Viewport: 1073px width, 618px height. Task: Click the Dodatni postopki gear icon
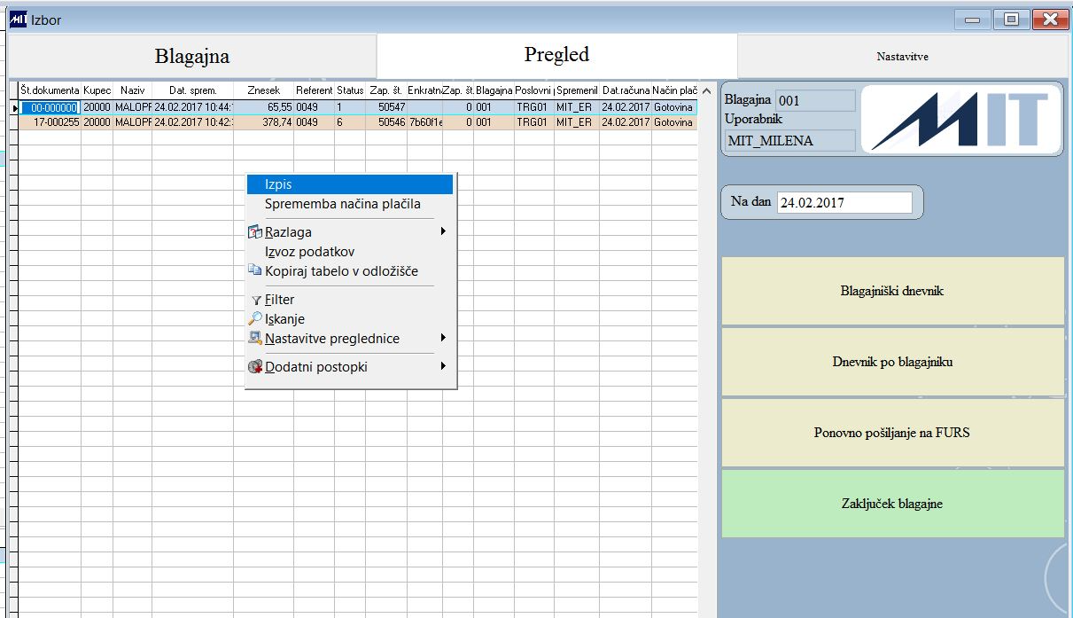coord(256,366)
